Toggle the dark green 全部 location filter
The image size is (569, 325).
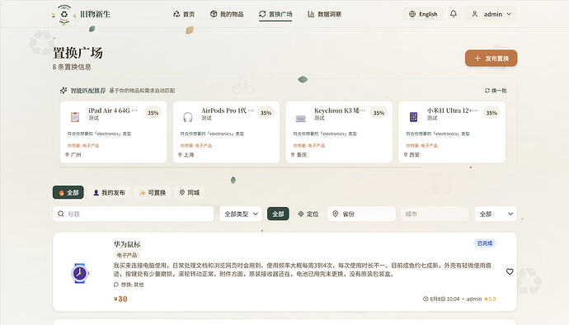click(278, 214)
